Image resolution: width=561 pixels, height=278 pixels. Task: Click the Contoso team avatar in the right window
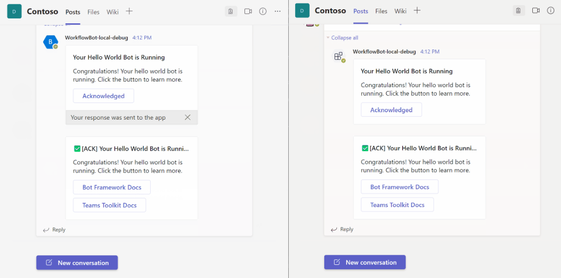302,11
